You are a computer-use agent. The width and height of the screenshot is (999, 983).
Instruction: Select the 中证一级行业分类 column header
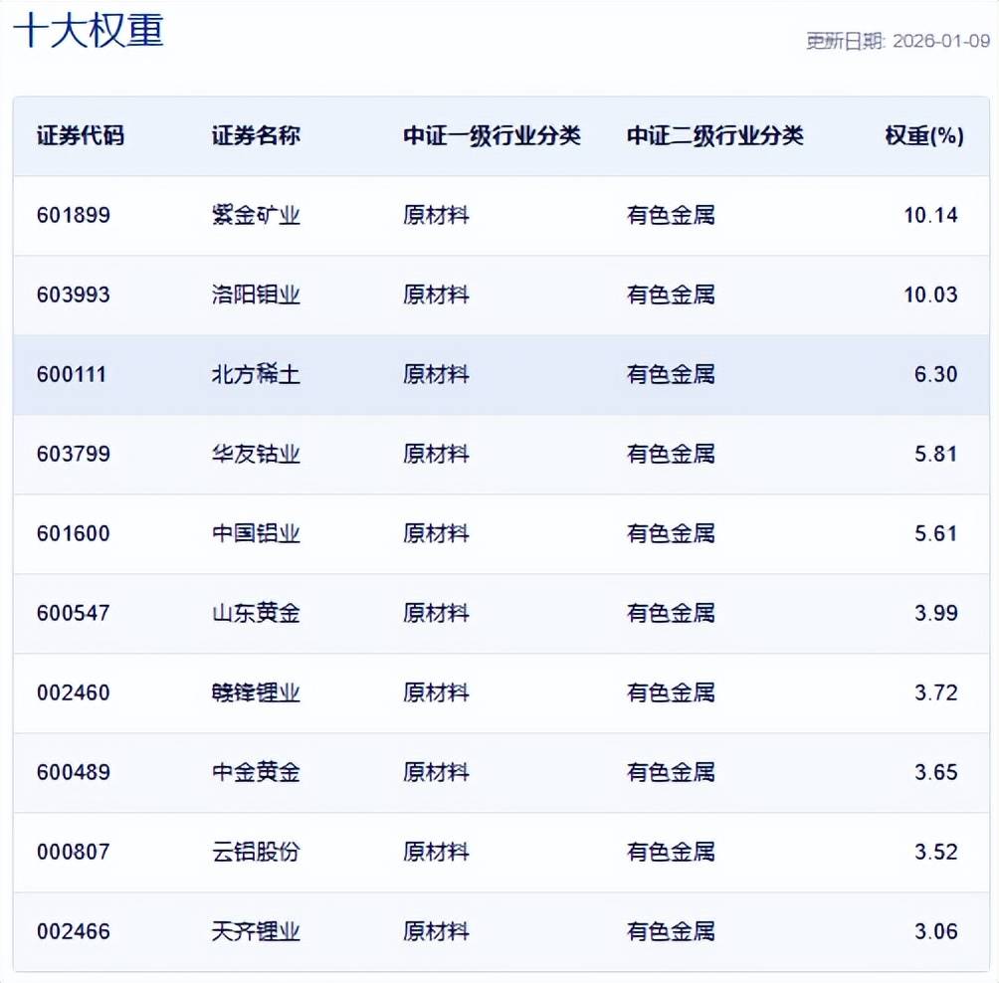click(x=492, y=136)
